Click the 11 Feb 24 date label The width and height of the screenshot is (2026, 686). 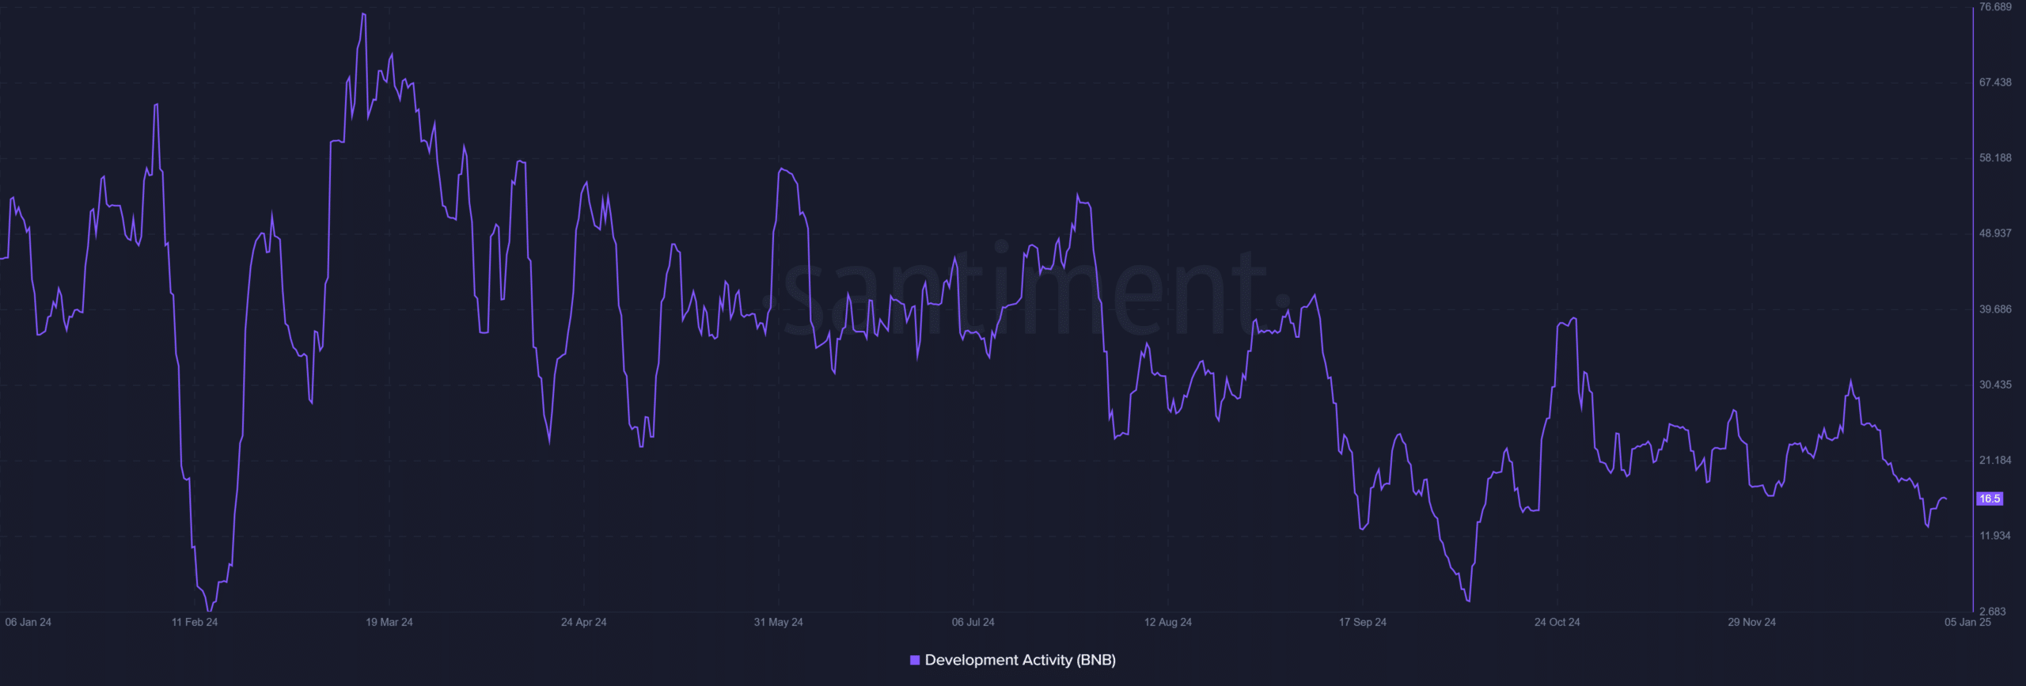195,622
